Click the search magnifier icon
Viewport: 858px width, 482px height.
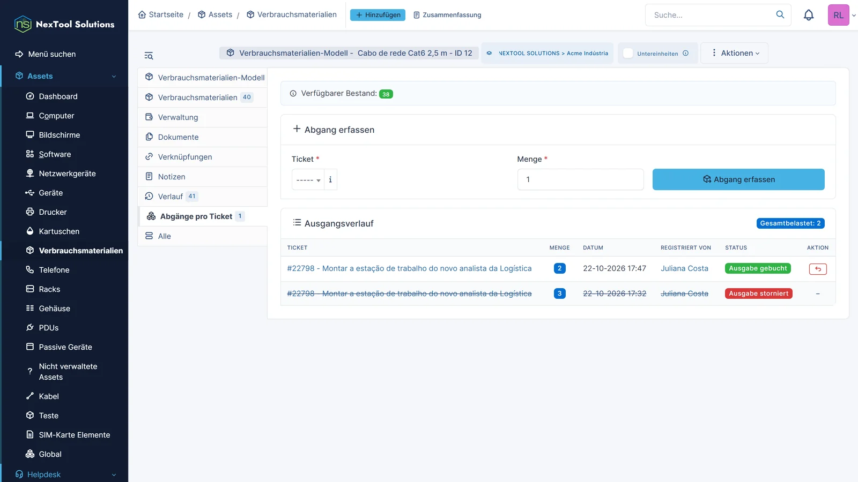780,14
